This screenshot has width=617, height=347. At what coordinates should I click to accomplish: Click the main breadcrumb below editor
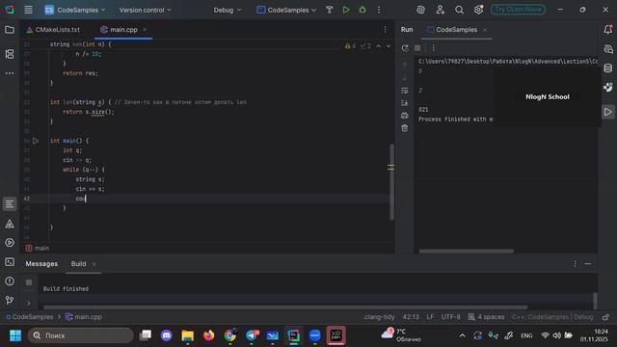click(38, 248)
